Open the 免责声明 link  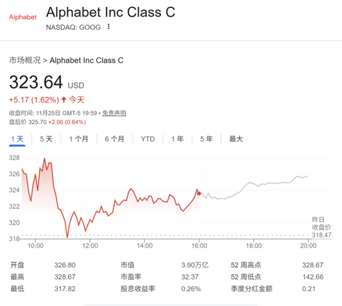[x=114, y=114]
